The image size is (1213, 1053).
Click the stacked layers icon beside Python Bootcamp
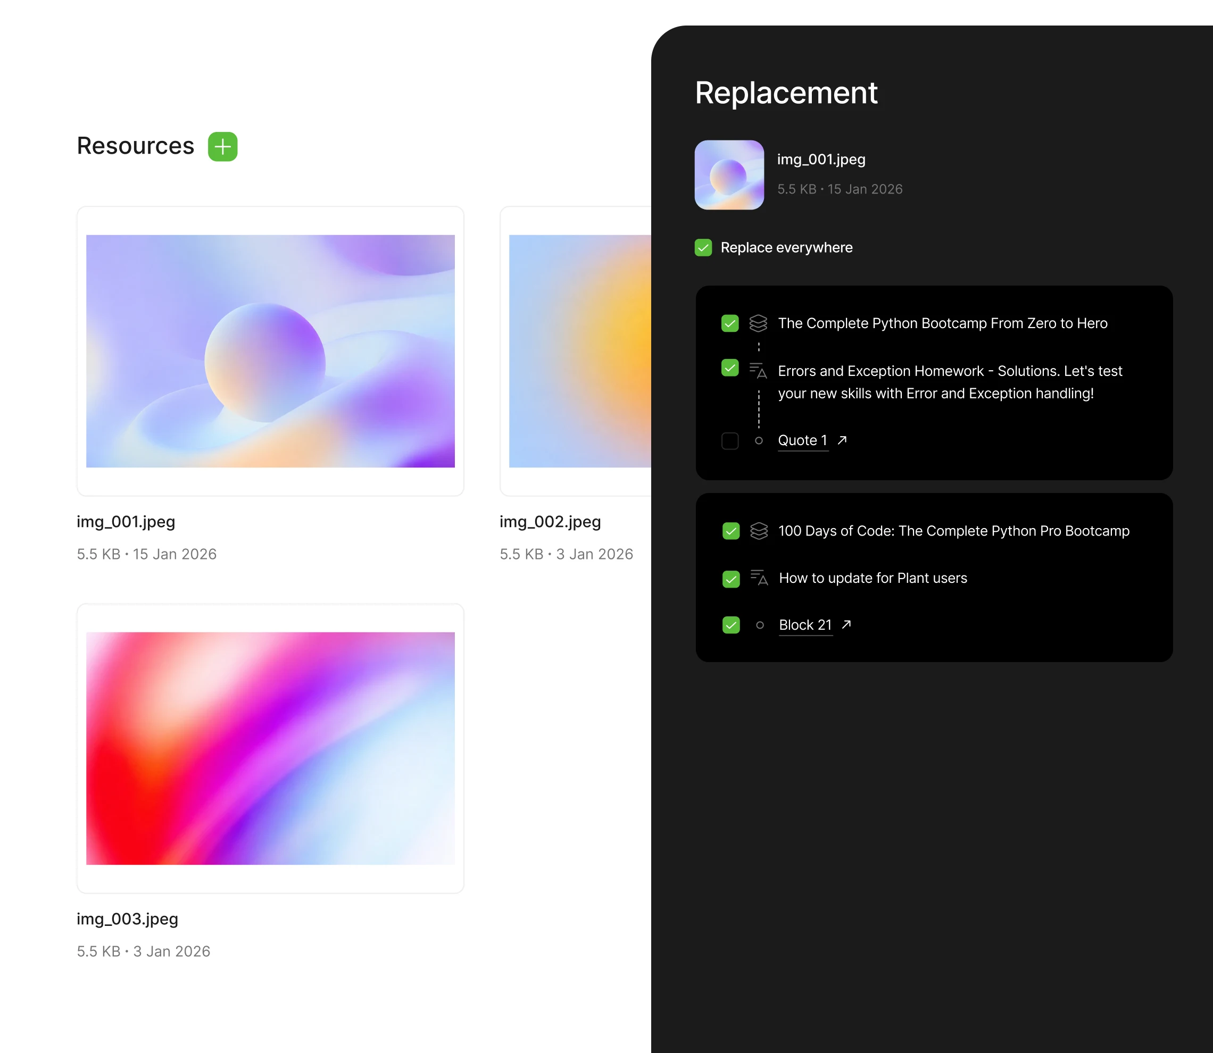tap(758, 323)
